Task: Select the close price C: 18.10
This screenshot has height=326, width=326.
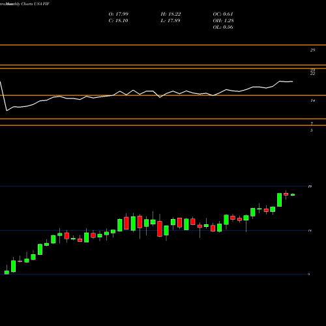Action: coord(118,21)
